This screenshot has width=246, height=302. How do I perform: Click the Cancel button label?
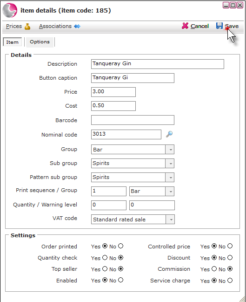click(x=199, y=26)
